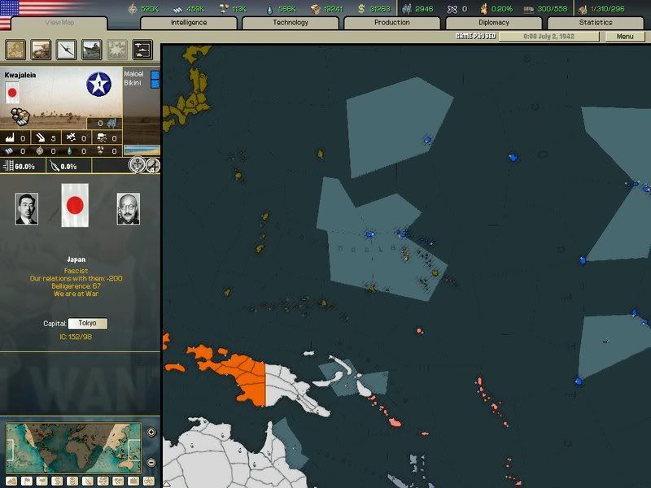Click the map overview icon in toolbar

(x=15, y=50)
